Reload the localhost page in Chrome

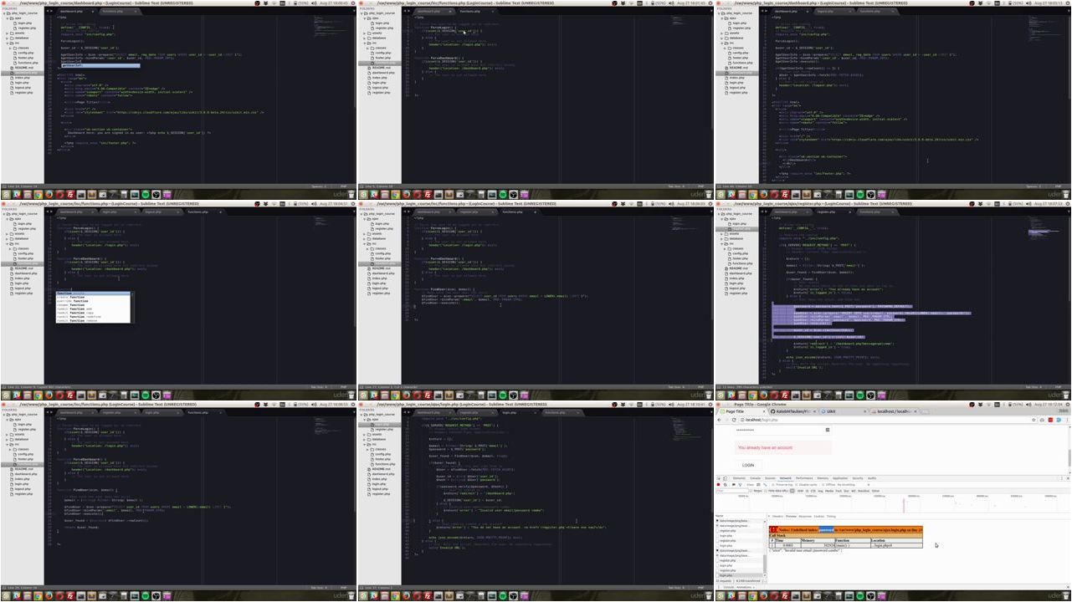pos(734,420)
